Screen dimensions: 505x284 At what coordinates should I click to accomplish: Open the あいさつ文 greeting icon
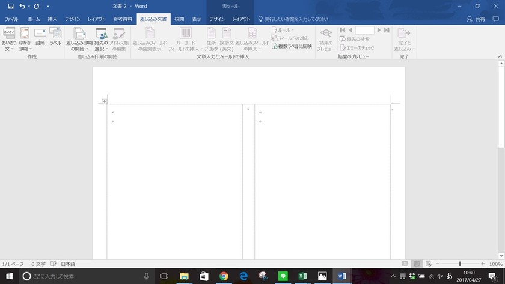tap(8, 33)
